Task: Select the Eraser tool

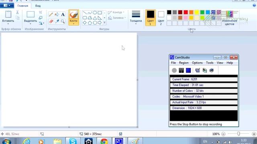Action: tap(51, 21)
